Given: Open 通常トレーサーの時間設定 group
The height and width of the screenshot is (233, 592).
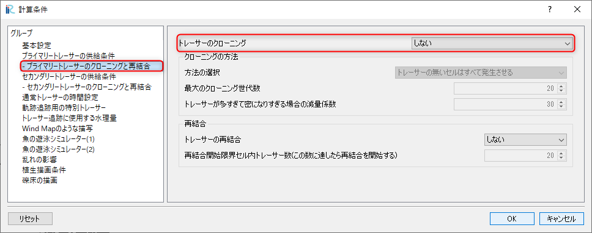Looking at the screenshot, I should (x=61, y=98).
